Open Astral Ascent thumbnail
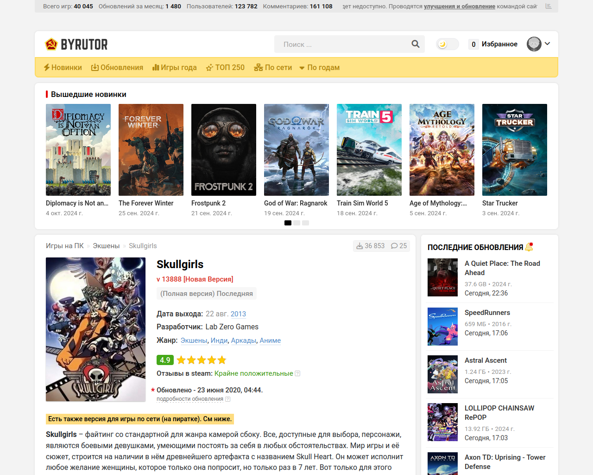 (x=442, y=374)
